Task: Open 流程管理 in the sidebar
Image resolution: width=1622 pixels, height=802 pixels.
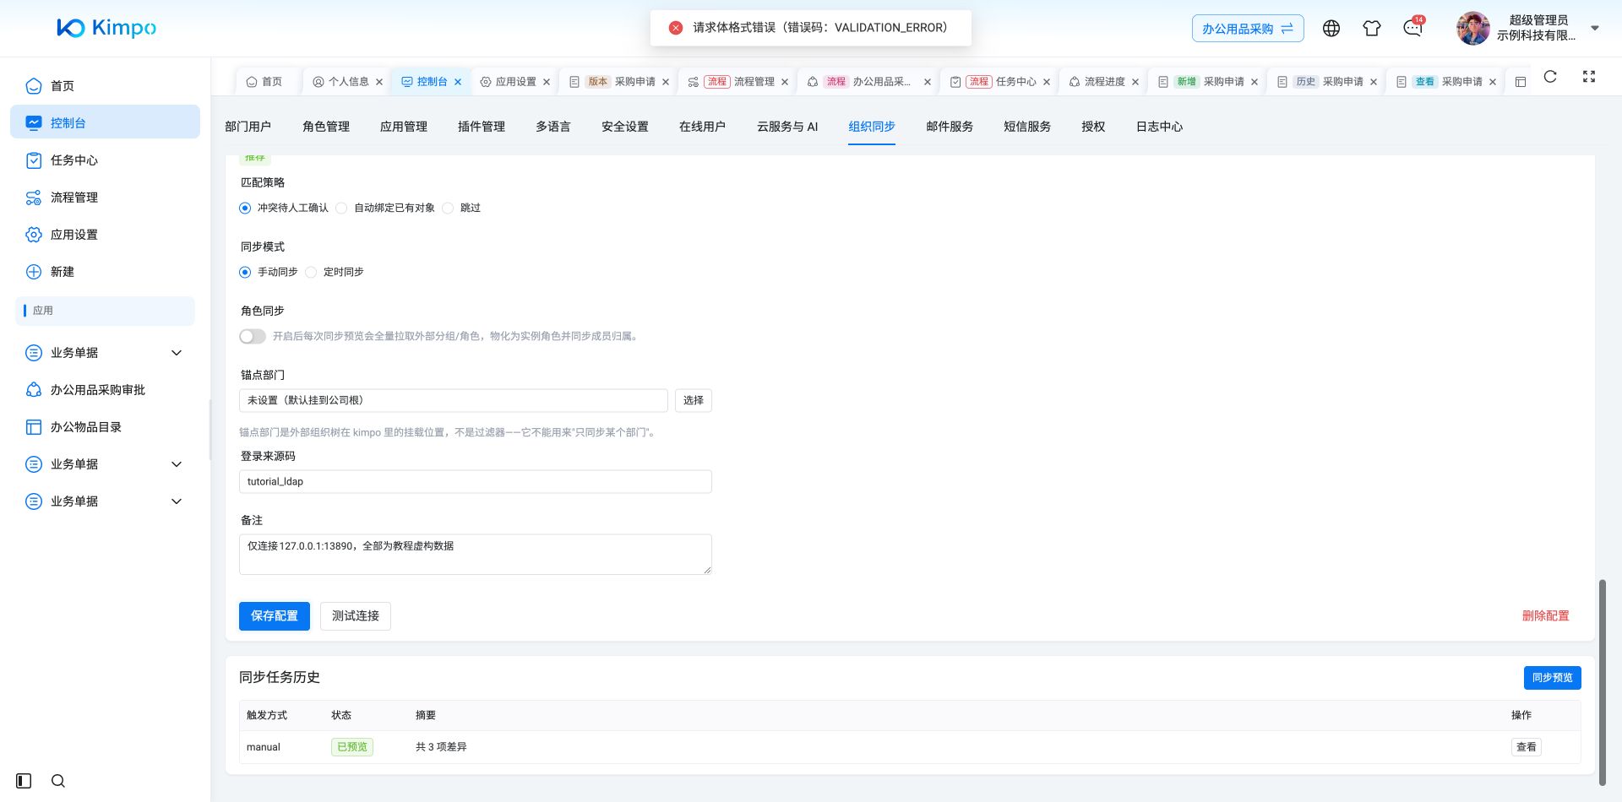Action: pyautogui.click(x=105, y=198)
